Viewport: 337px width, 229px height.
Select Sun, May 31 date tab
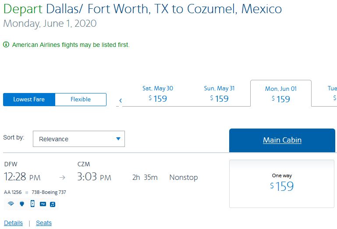tap(219, 93)
